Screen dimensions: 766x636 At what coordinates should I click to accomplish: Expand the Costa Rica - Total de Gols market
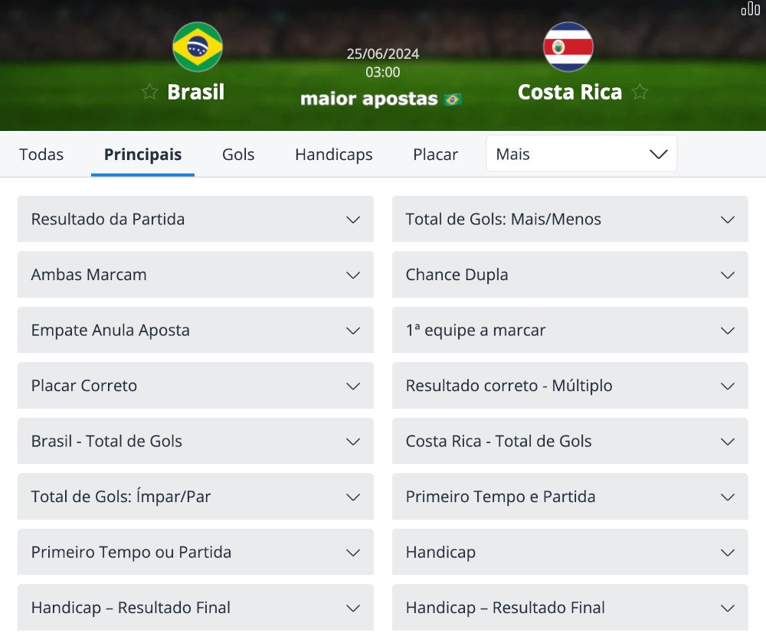570,442
